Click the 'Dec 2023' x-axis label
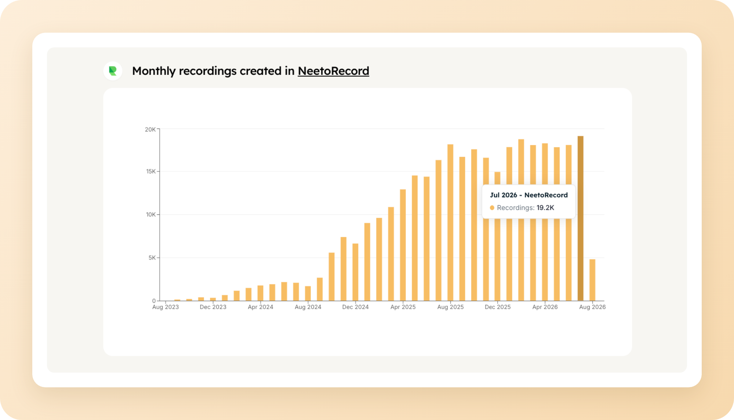734x420 pixels. [213, 307]
